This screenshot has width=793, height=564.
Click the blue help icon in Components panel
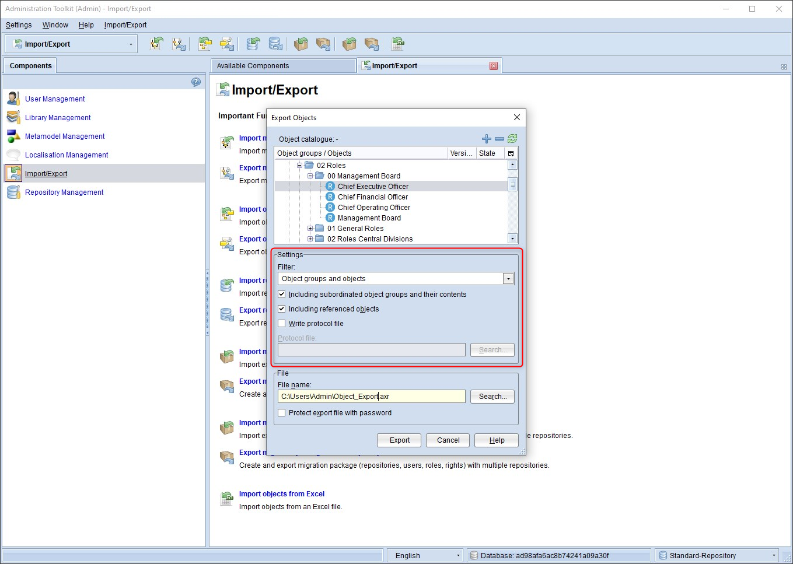(x=196, y=82)
